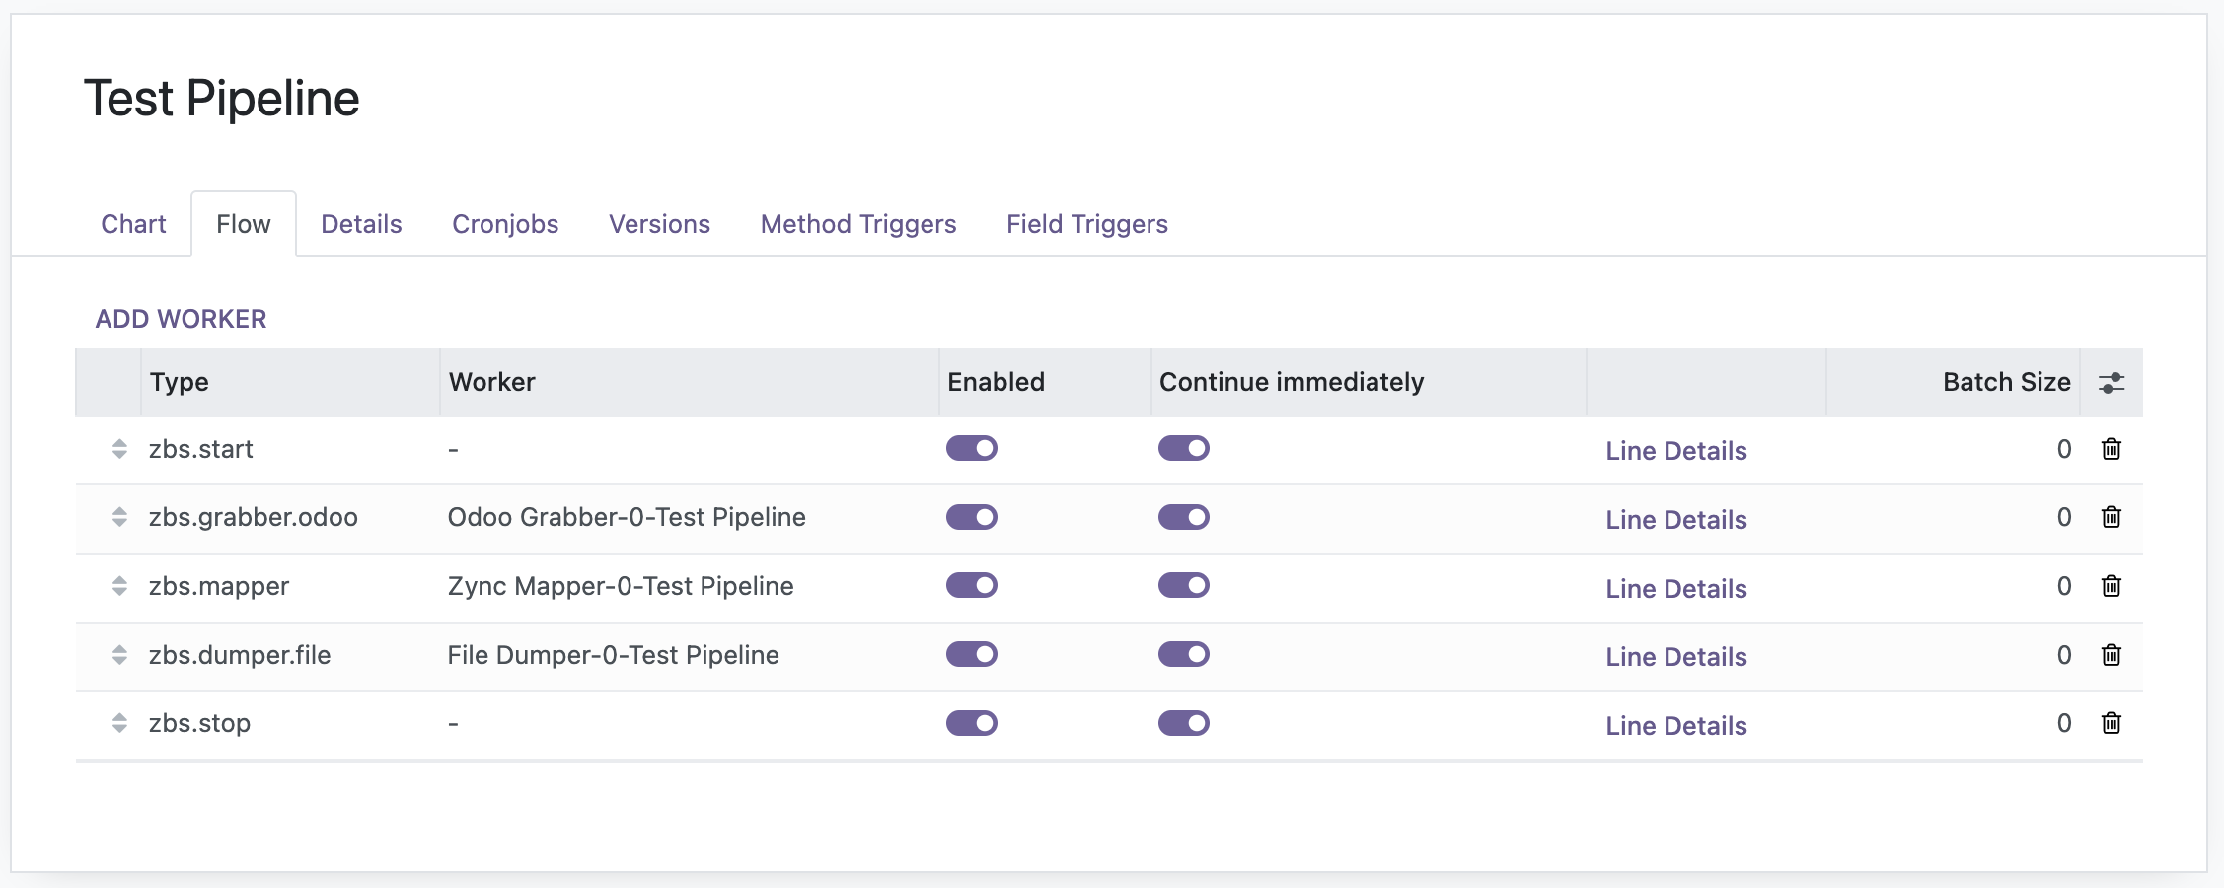Click the batch size value for zbs.dumper.file
Image resolution: width=2224 pixels, height=888 pixels.
[2063, 655]
